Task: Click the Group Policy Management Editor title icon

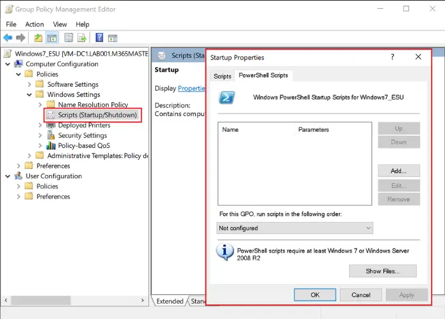Action: [x=9, y=10]
